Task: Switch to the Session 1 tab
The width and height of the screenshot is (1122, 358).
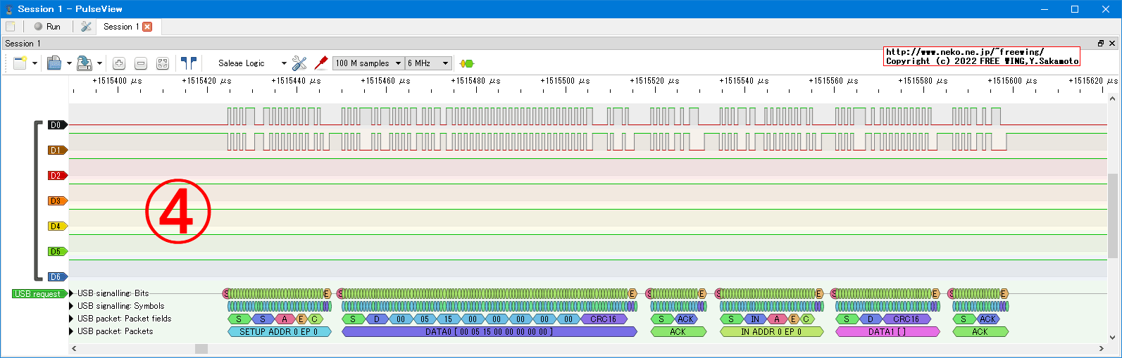Action: [120, 27]
